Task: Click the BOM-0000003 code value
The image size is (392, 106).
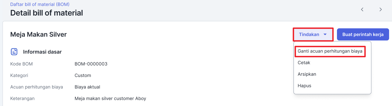Action: point(91,64)
